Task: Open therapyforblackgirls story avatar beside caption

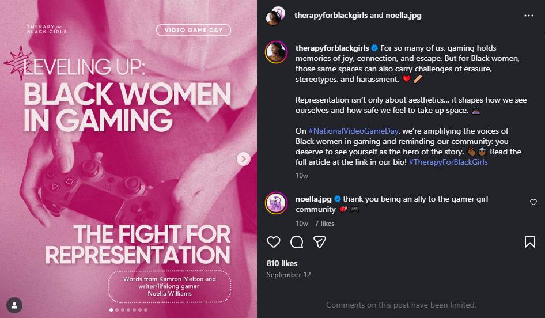Action: pyautogui.click(x=277, y=52)
